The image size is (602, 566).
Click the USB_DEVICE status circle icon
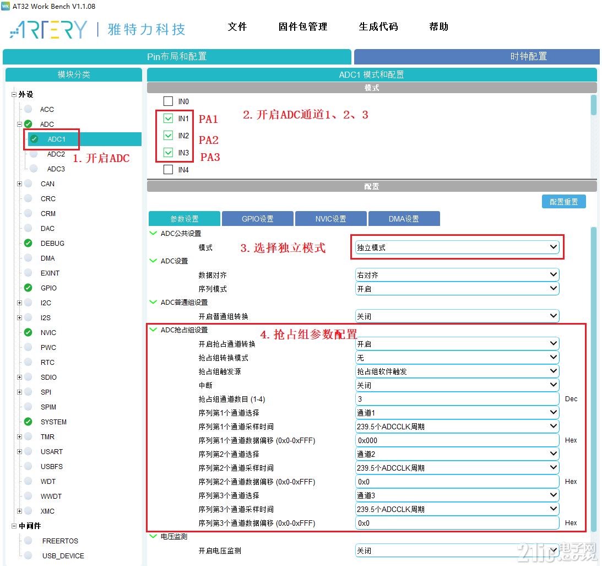[28, 555]
